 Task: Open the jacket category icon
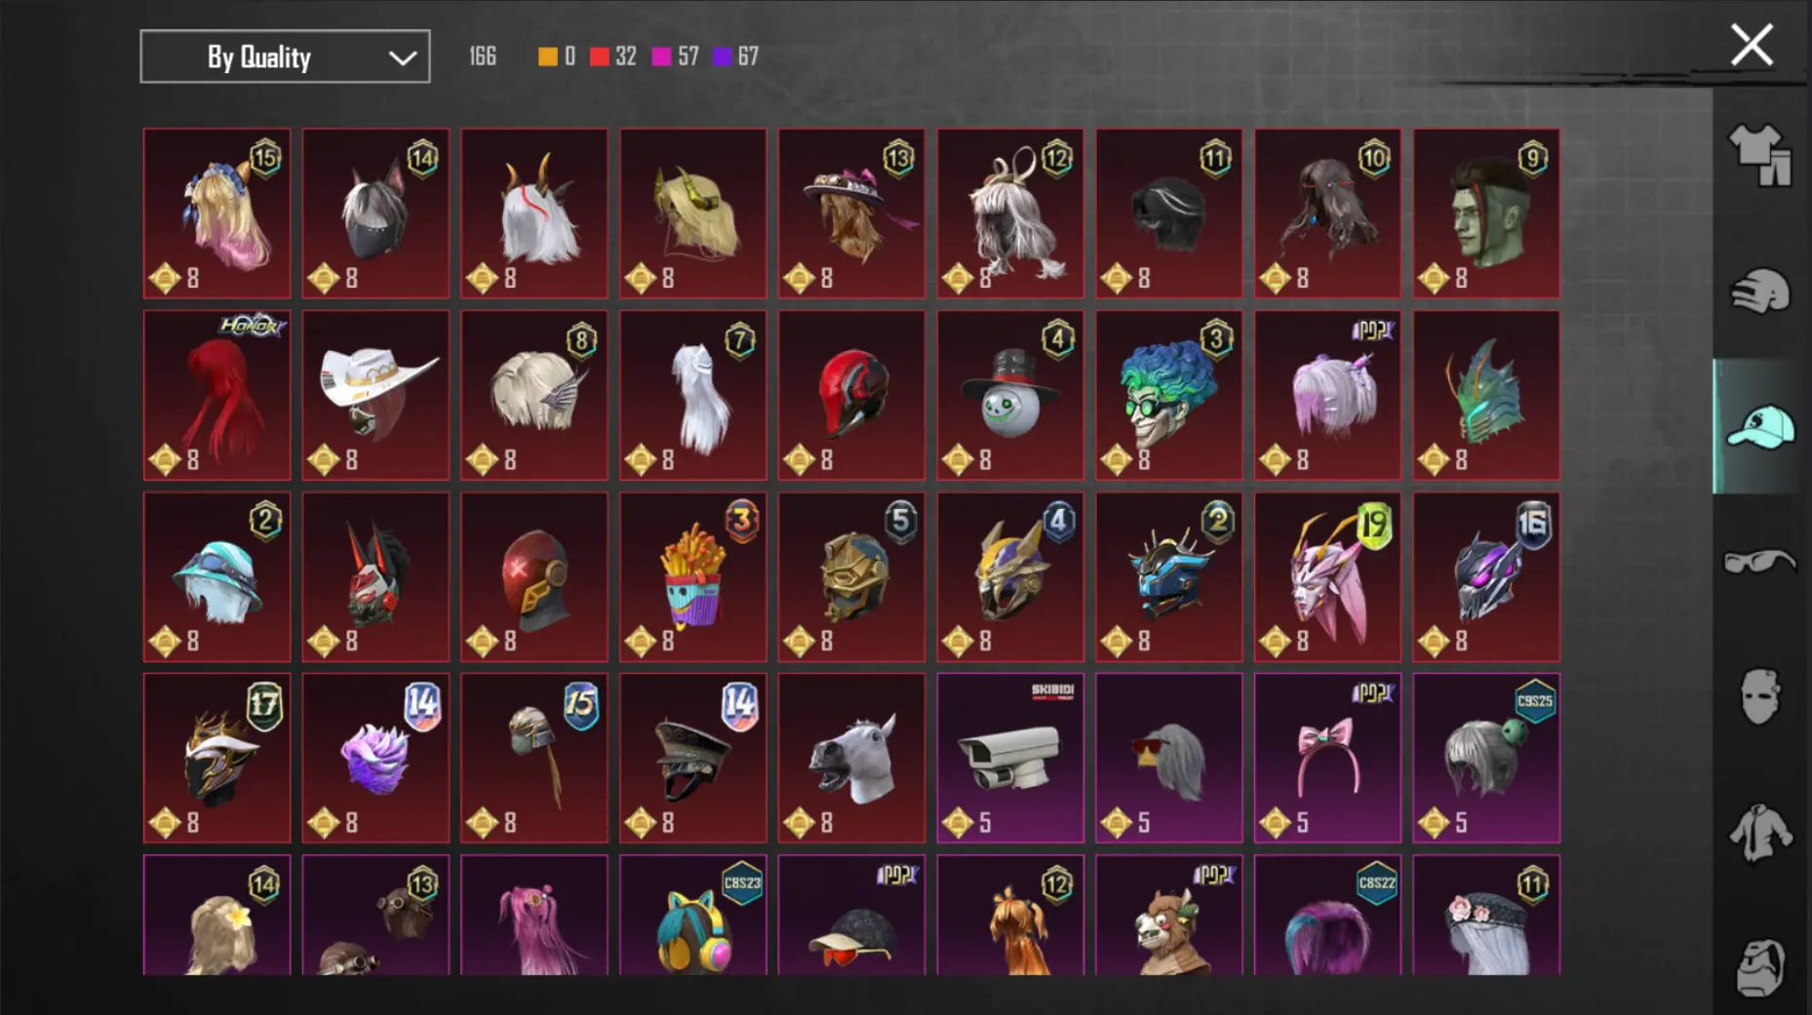tap(1760, 832)
